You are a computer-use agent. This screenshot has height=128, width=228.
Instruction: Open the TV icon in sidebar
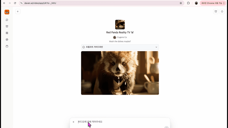click(7, 46)
